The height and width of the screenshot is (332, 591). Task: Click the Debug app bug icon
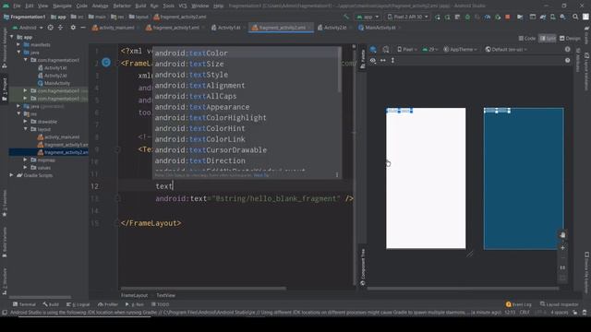coord(467,17)
